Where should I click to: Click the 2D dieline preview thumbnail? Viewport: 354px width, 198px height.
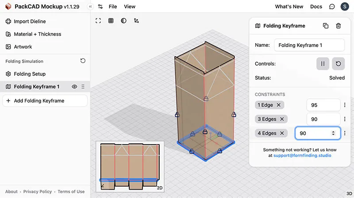click(130, 167)
